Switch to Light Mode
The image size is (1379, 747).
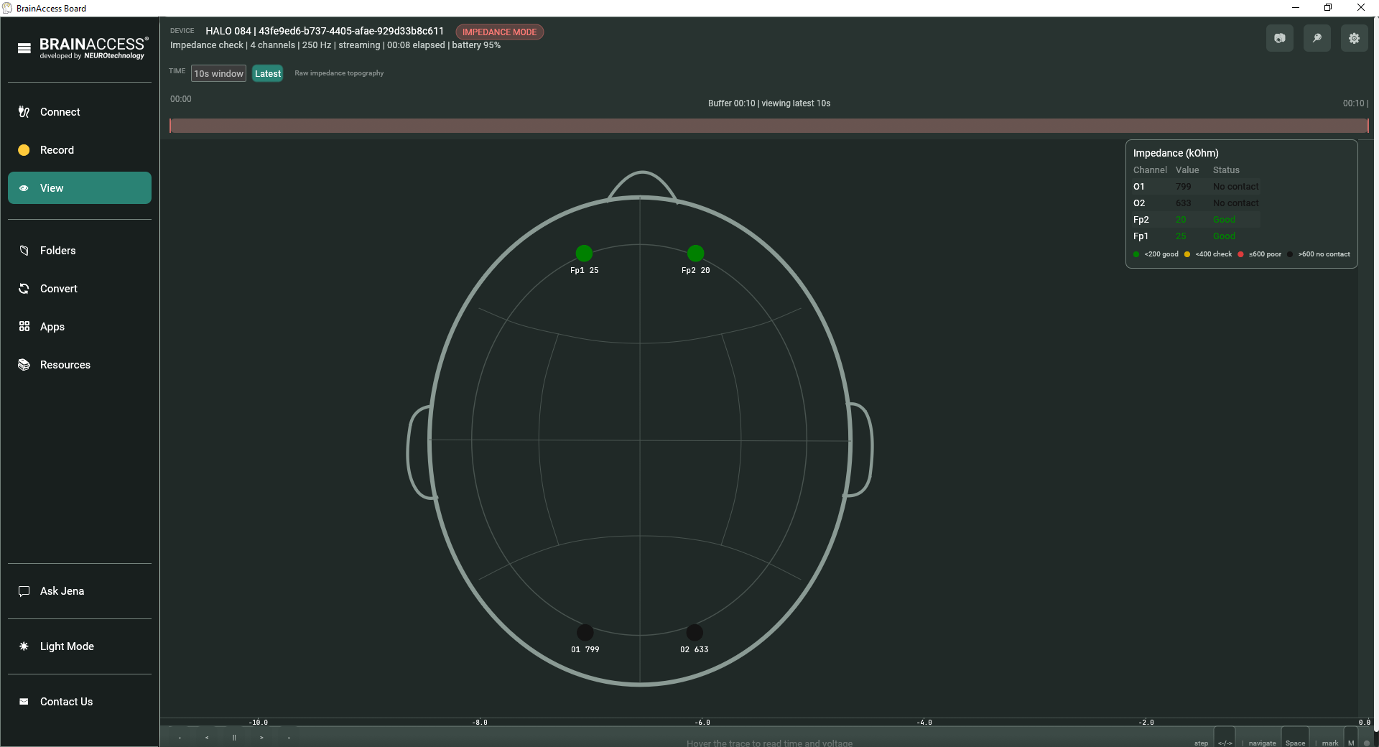(x=80, y=646)
